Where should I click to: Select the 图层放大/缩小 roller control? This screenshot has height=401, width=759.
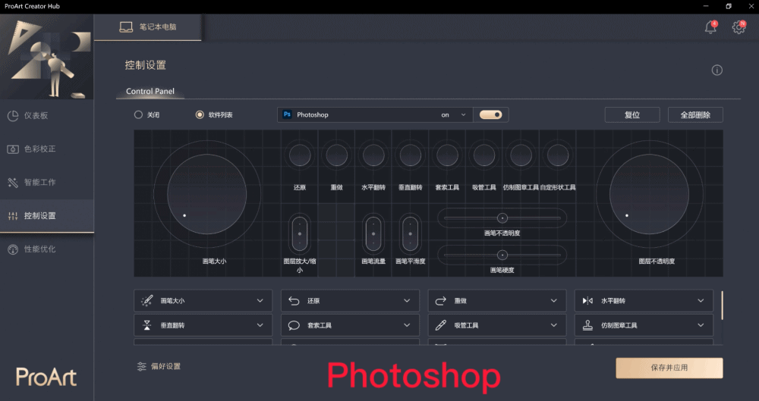point(300,233)
